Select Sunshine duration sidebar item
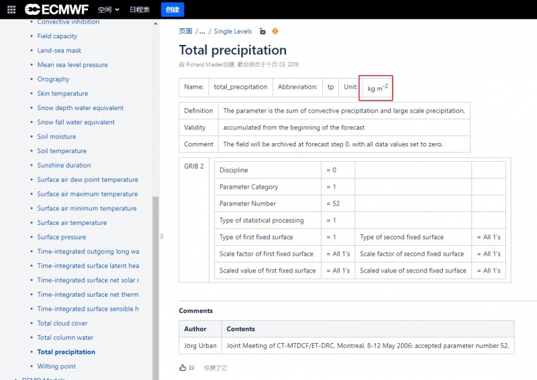The height and width of the screenshot is (380, 537). point(64,165)
